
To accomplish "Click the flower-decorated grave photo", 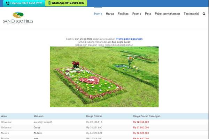I will (104, 77).
